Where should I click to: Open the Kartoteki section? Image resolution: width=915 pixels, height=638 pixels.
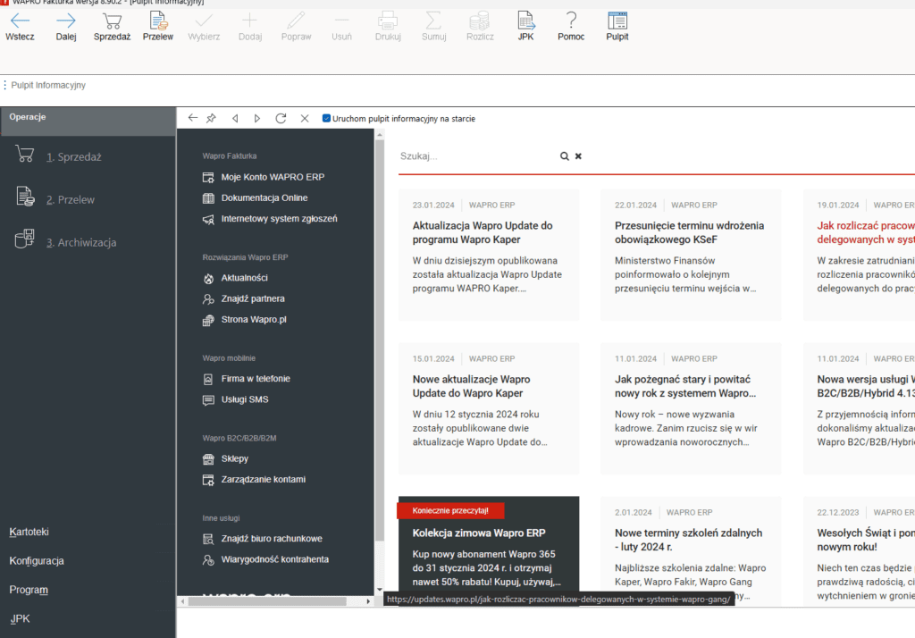coord(29,532)
